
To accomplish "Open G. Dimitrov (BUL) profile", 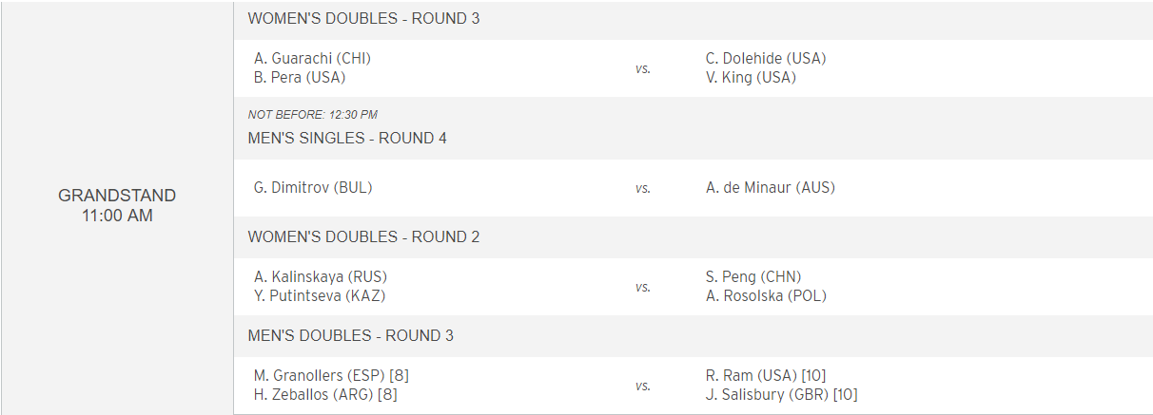I will click(313, 188).
